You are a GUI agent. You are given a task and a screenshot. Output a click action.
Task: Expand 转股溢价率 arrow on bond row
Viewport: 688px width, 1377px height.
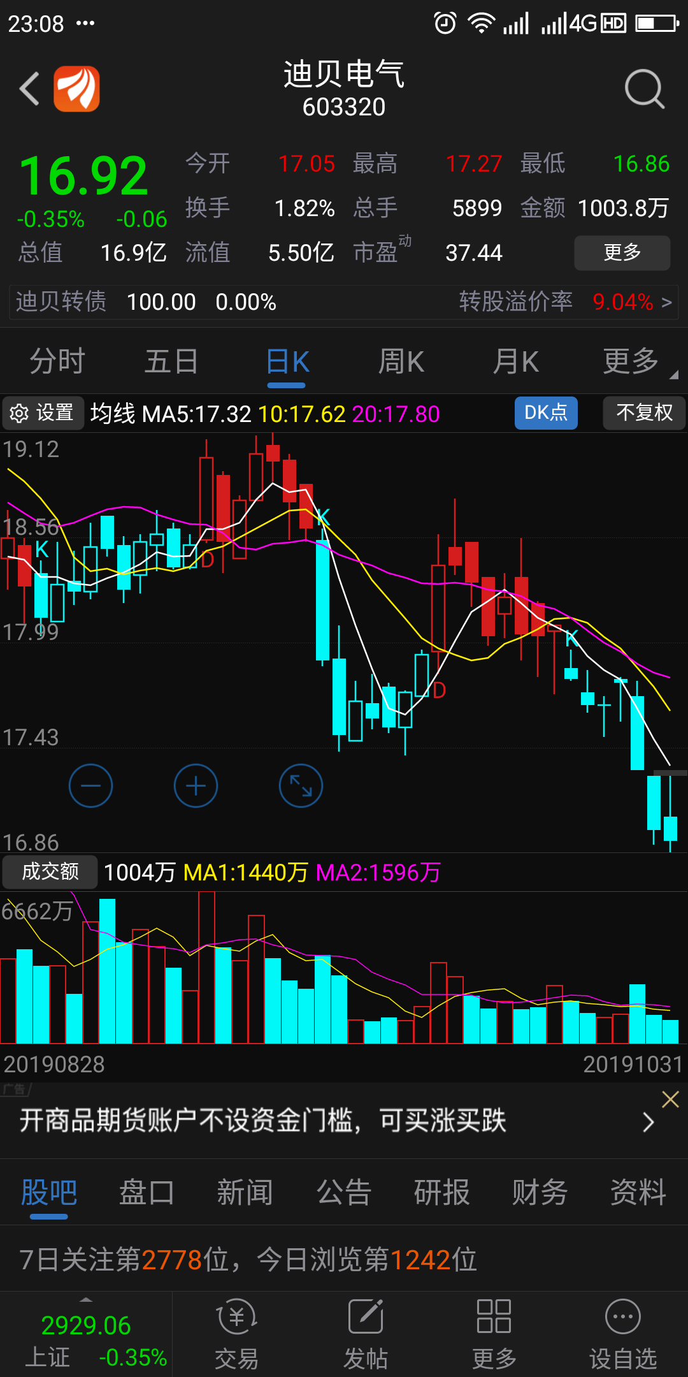pyautogui.click(x=667, y=302)
